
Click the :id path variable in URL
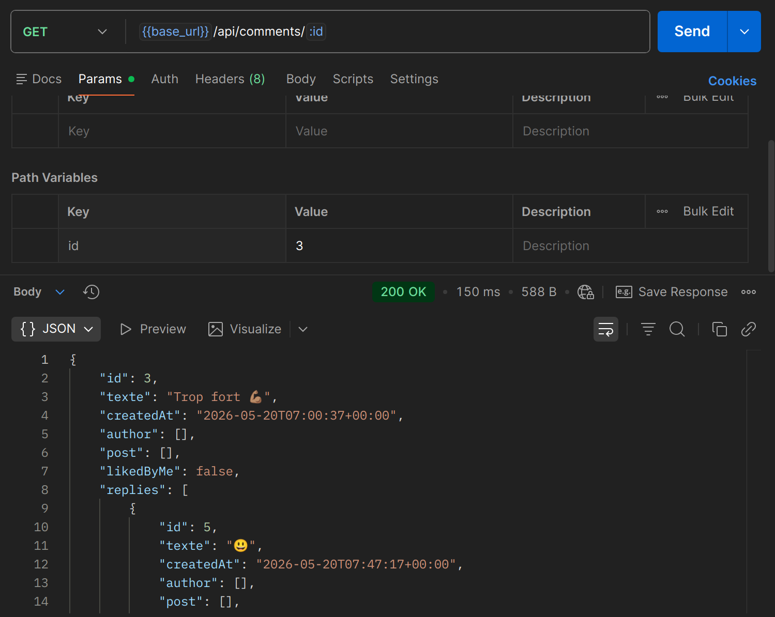coord(316,32)
